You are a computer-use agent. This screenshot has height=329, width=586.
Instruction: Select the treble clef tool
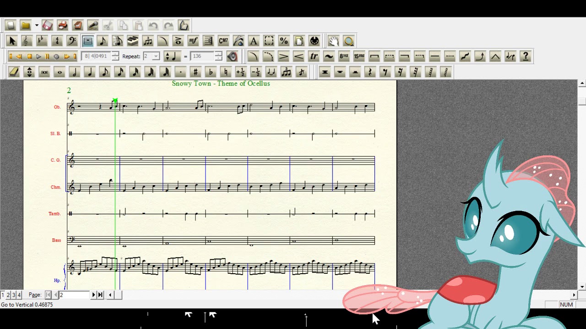point(27,41)
